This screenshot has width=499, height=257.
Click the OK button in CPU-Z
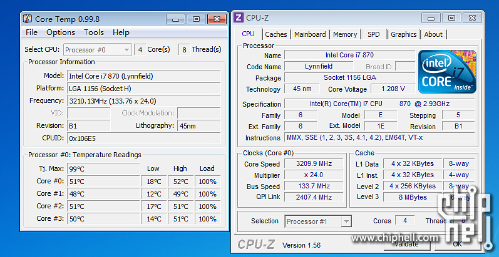tap(457, 244)
